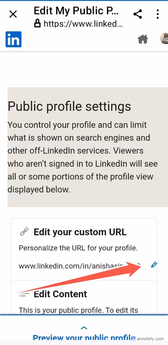Close the Edit My Public Profile page
Screen dimensions: 168x345
pyautogui.click(x=13, y=14)
